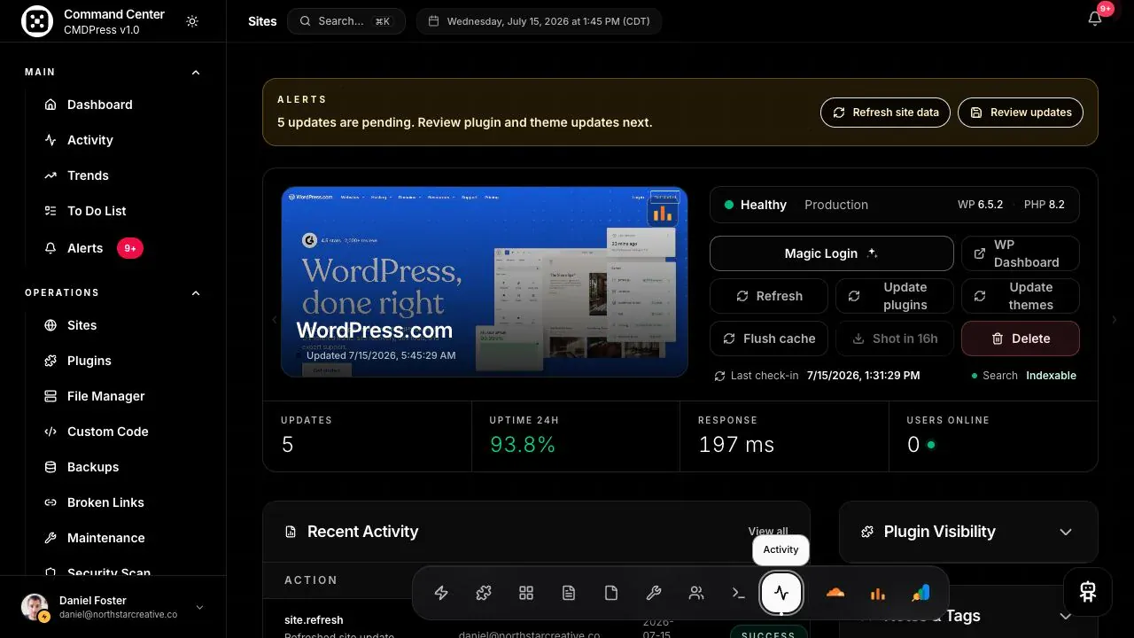Screen dimensions: 1134x638
Task: Click the Updates count 5
Action: [x=287, y=445]
